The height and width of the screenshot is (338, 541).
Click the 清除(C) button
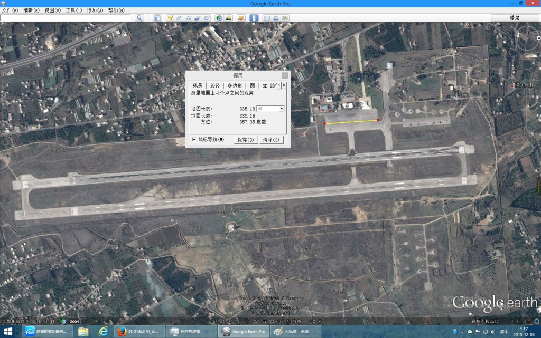(x=271, y=140)
